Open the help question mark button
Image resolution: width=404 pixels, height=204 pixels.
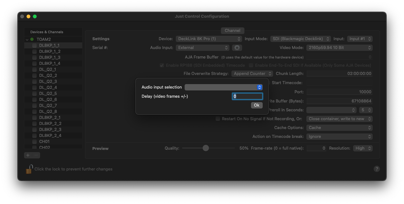tap(376, 169)
